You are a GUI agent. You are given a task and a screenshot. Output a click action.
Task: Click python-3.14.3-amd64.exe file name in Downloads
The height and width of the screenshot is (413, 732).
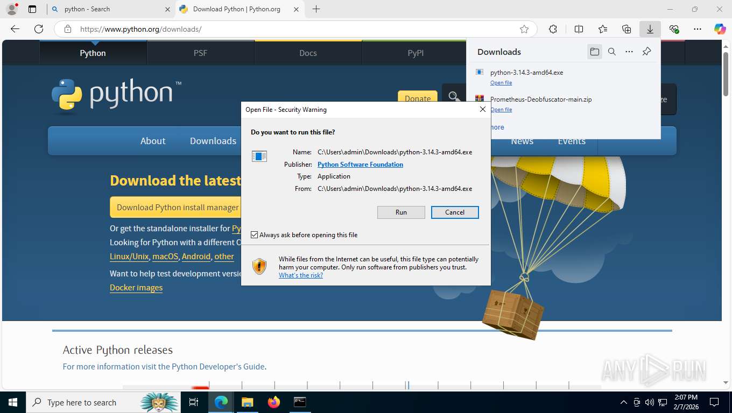pos(526,72)
